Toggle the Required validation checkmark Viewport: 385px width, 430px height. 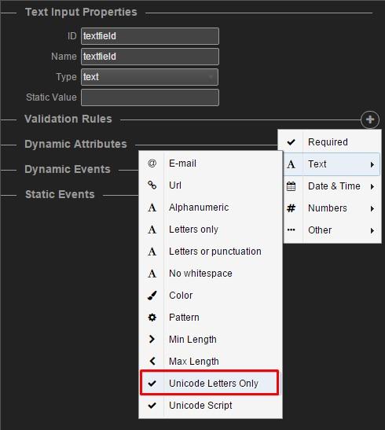(291, 142)
